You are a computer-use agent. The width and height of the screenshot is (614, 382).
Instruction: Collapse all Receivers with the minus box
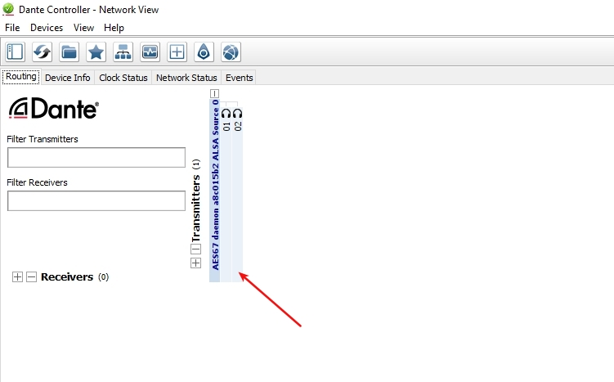(31, 277)
